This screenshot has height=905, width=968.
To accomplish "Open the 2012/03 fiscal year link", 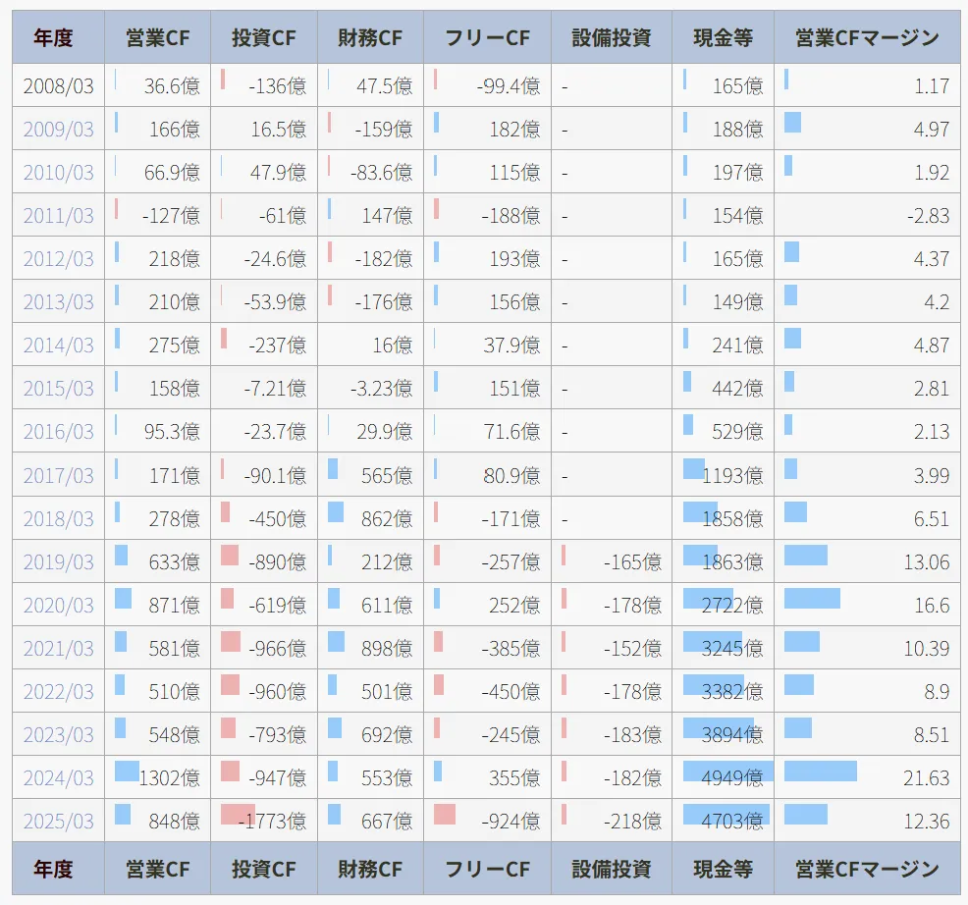I will click(x=59, y=259).
